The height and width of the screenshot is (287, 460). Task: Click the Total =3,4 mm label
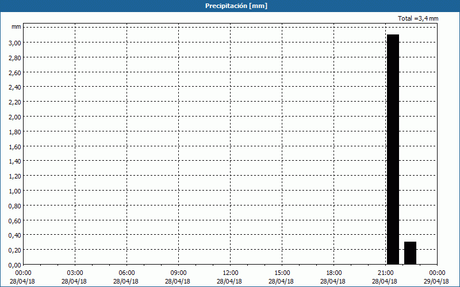[x=418, y=18]
